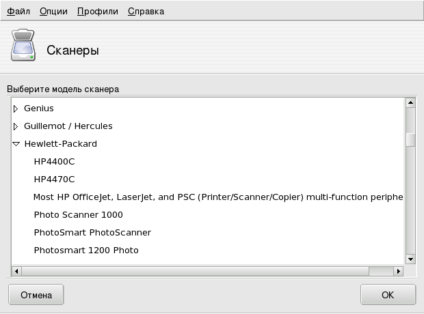424x314 pixels.
Task: Select Photosmart 1200 Photo model
Action: (86, 251)
